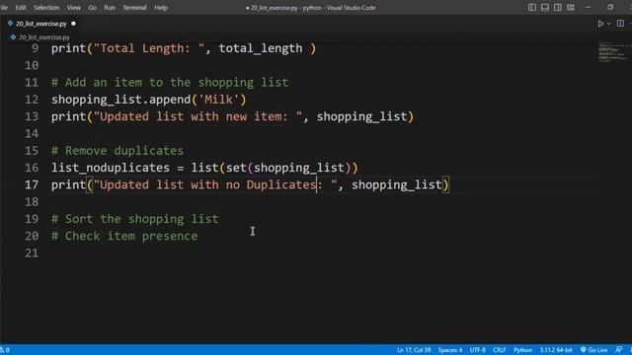
Task: Open the run options dropdown arrow
Action: [x=609, y=24]
